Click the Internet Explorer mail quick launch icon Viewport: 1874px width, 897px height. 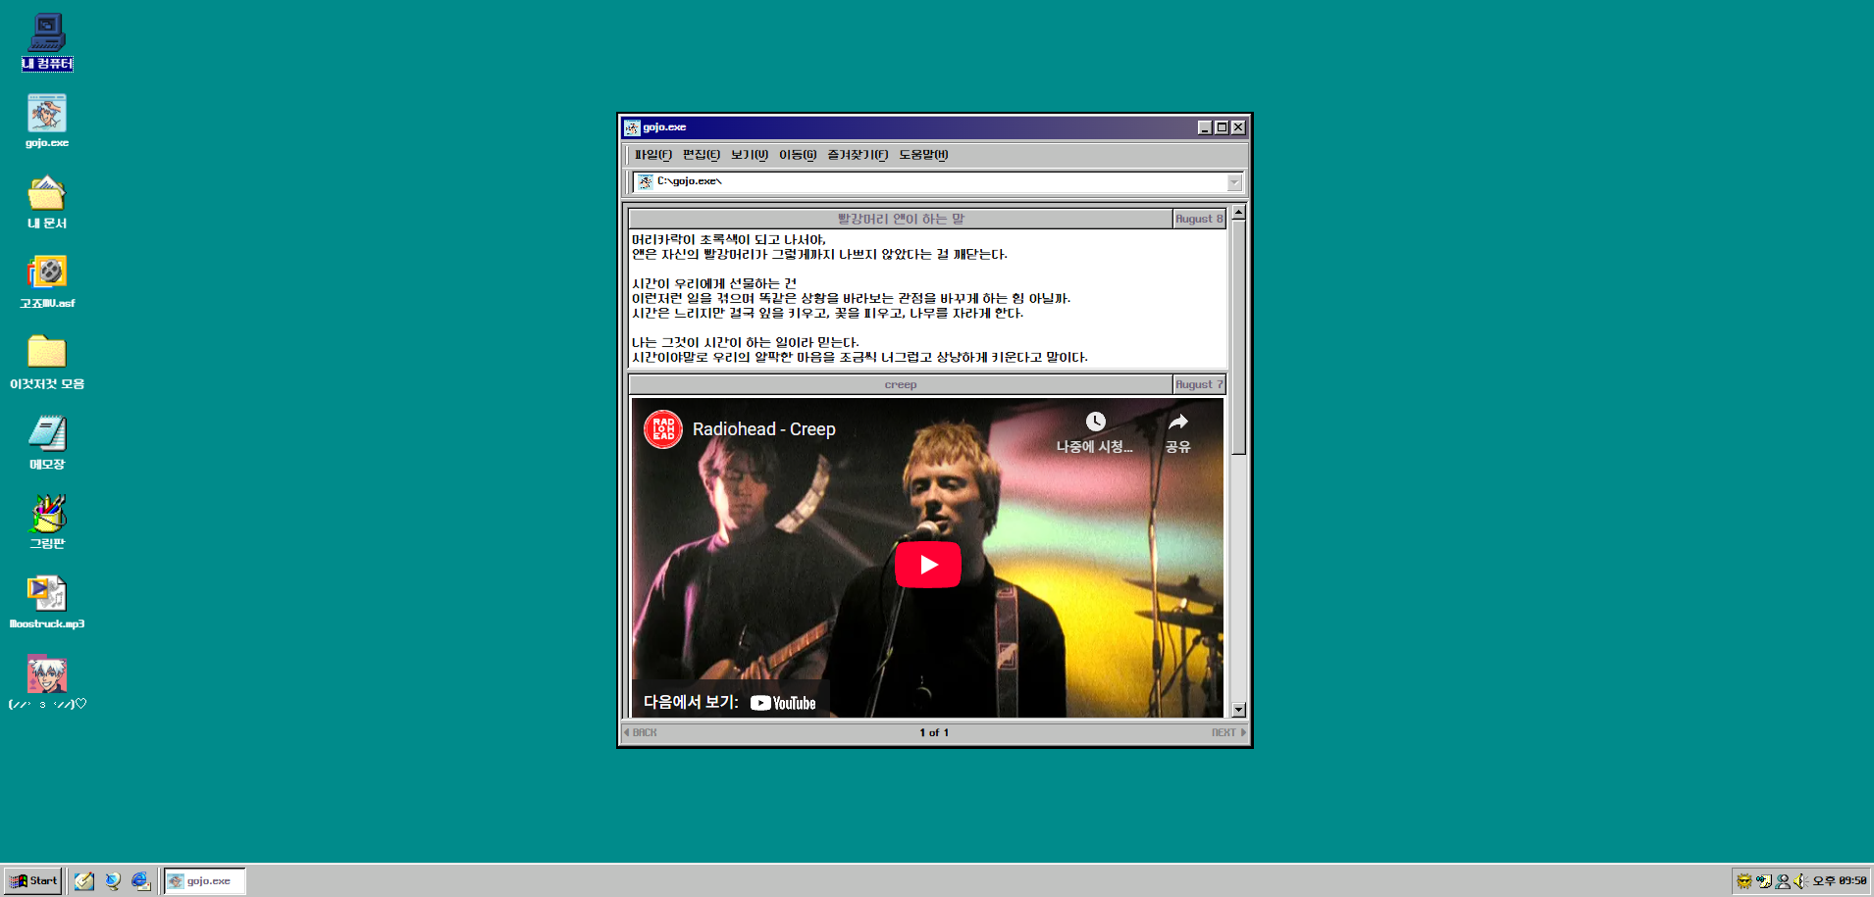click(141, 880)
